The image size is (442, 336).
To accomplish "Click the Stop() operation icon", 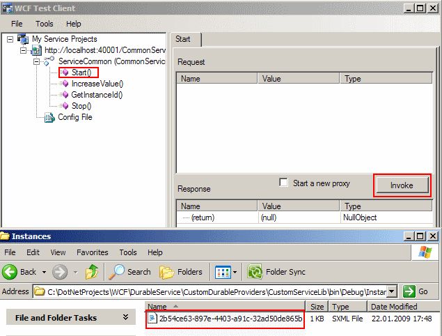I will (65, 106).
